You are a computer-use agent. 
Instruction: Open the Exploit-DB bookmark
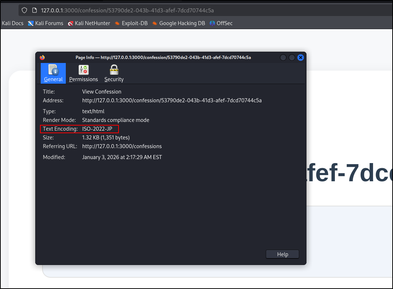point(131,23)
